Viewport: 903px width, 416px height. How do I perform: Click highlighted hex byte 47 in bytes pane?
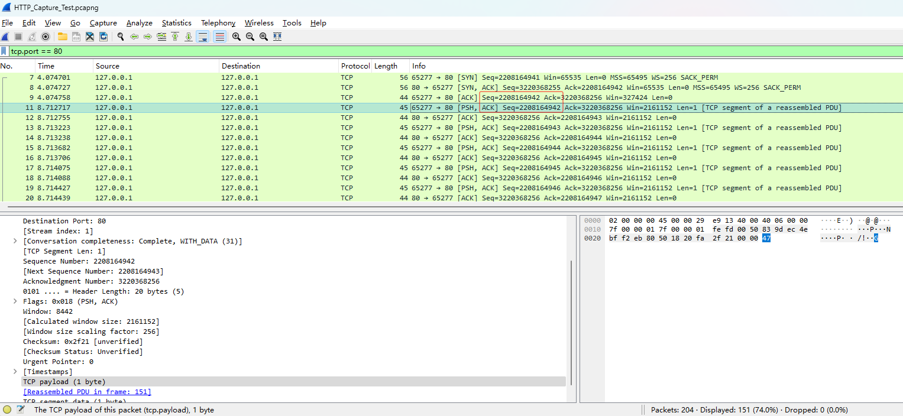[x=766, y=238]
